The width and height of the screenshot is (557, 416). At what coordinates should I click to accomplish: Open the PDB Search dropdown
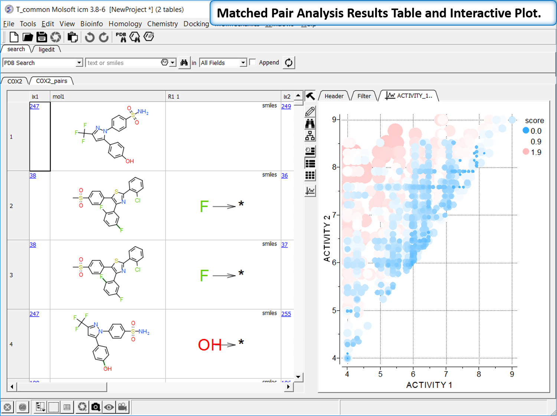(x=79, y=63)
